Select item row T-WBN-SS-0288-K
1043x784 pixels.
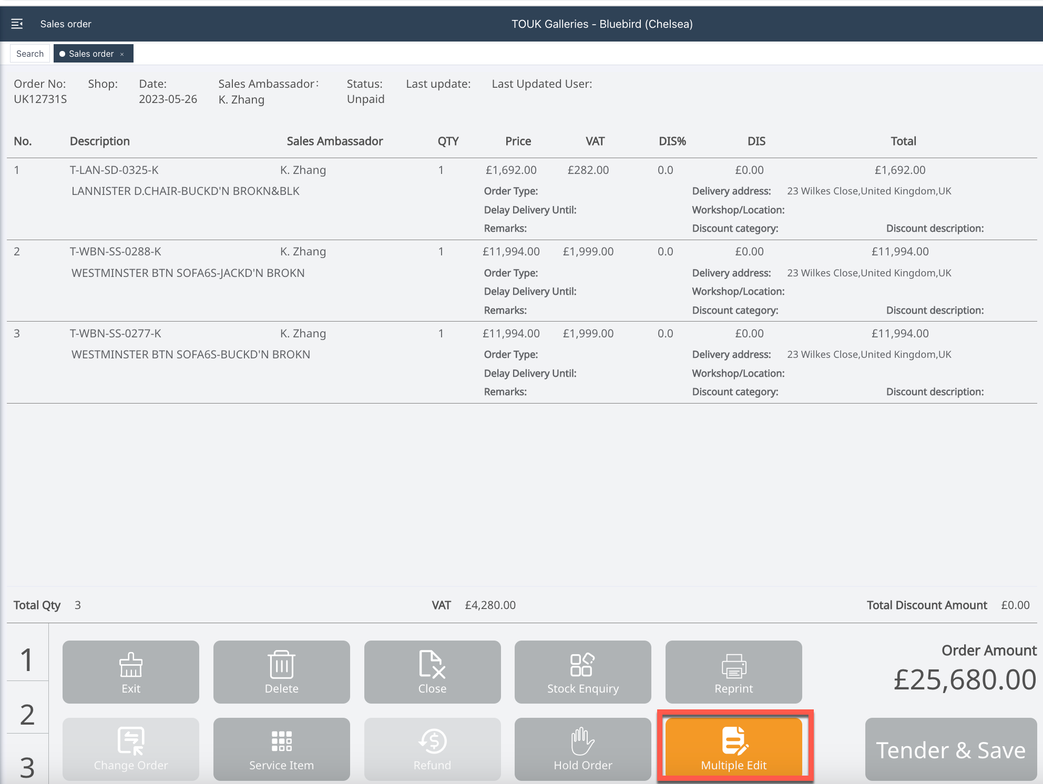point(115,252)
